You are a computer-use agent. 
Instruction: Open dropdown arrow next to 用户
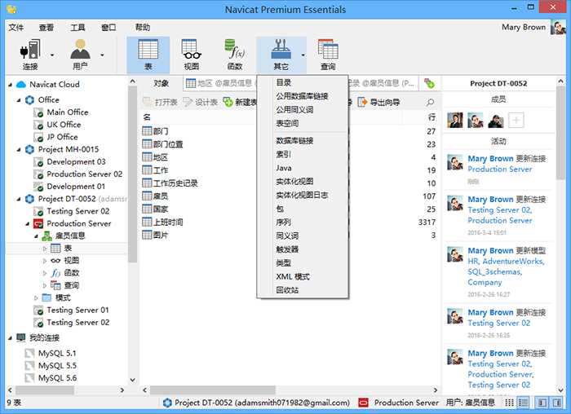pyautogui.click(x=102, y=55)
